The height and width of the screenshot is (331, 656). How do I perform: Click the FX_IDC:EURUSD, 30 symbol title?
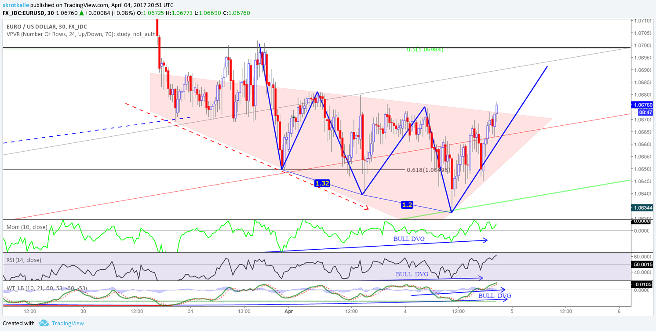[x=28, y=13]
